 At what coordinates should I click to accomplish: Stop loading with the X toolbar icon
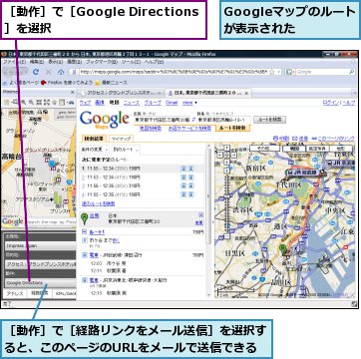pos(49,72)
